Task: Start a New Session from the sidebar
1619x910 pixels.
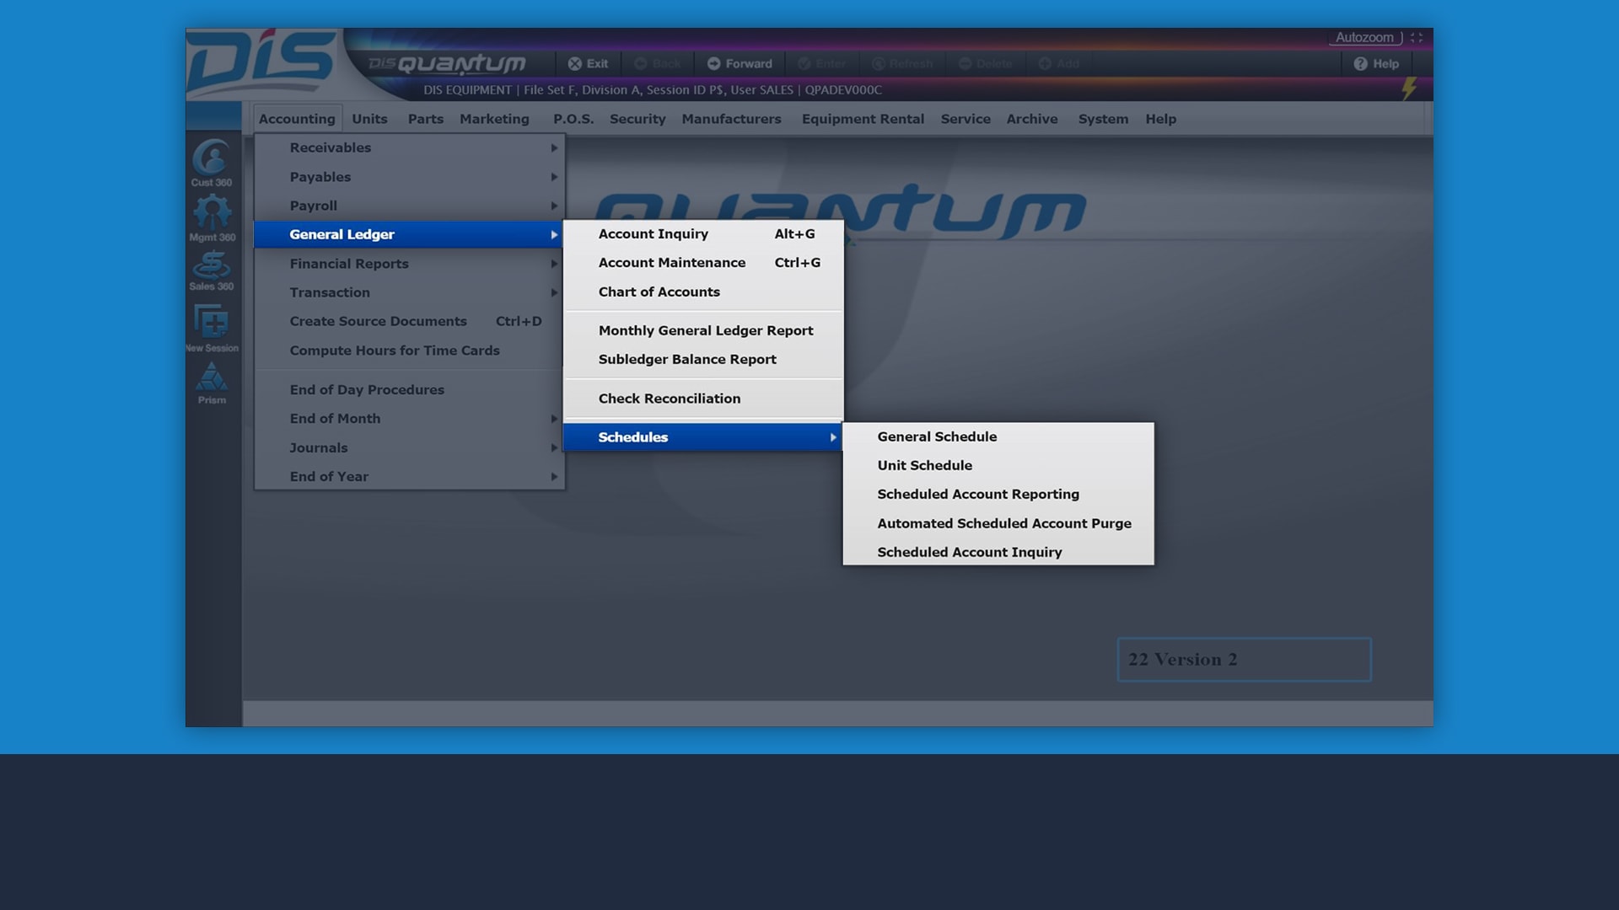Action: [x=212, y=327]
